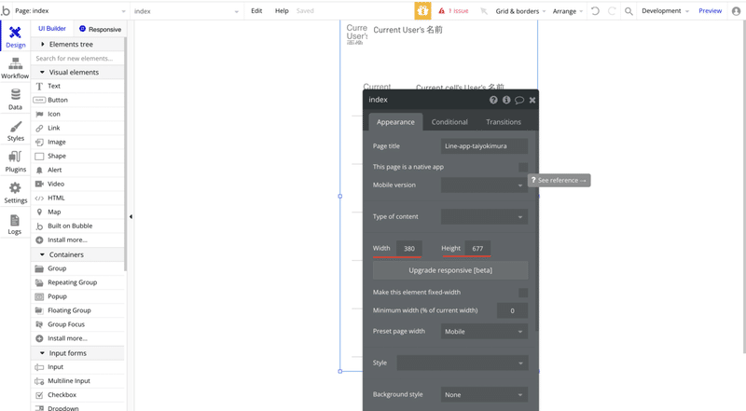Viewport: 746px width, 411px height.
Task: Open the Preset page width dropdown
Action: 484,332
